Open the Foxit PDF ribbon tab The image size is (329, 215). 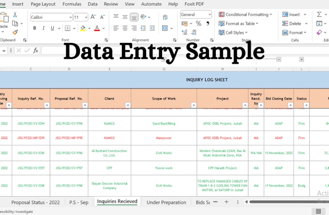[x=194, y=4]
